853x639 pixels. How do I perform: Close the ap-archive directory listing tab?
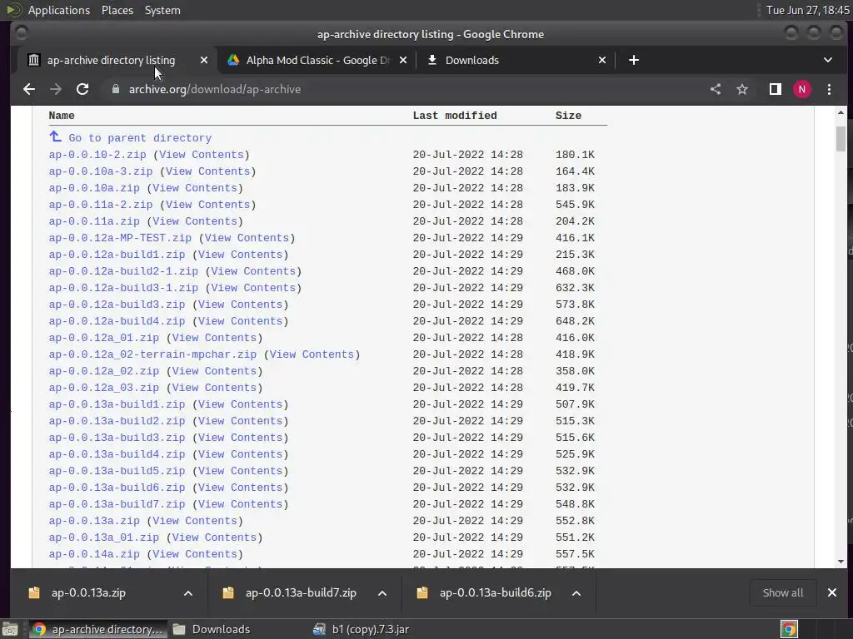pos(204,60)
